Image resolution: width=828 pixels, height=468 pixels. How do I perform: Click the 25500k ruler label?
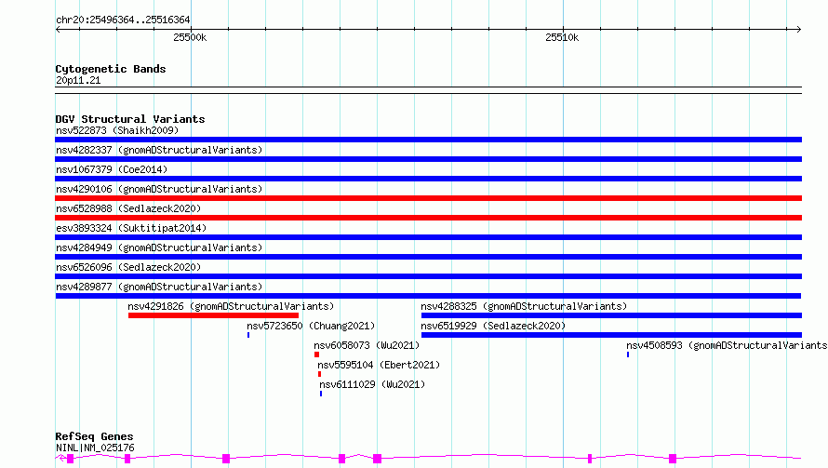pyautogui.click(x=190, y=37)
